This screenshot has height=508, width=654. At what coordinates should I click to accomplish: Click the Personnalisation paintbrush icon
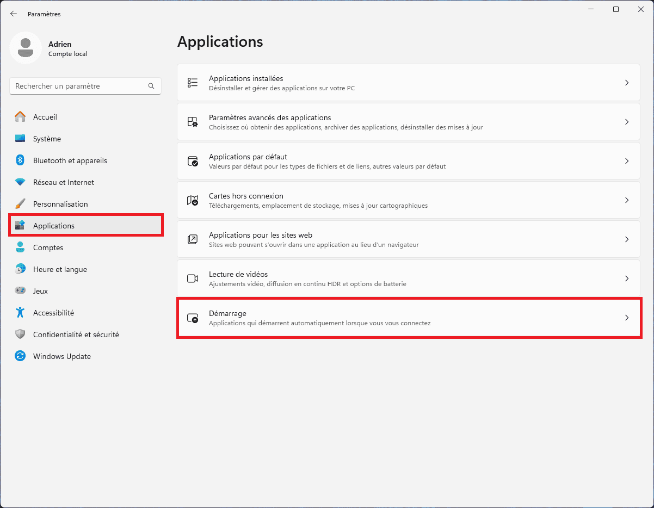coord(20,204)
